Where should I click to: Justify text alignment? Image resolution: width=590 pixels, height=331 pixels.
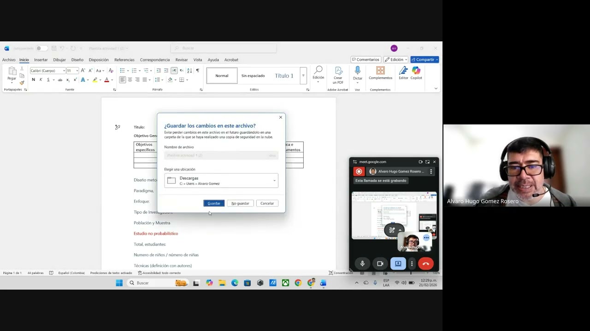coord(145,80)
